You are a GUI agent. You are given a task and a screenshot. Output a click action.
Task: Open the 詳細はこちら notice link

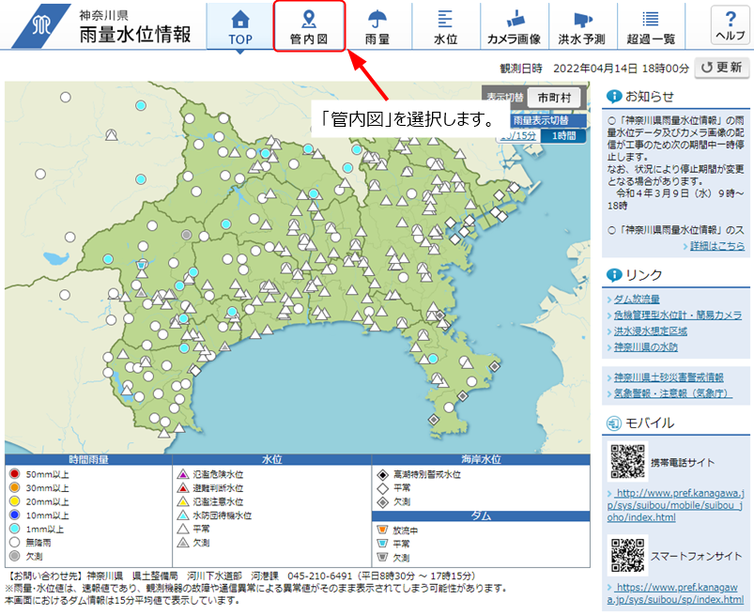coord(717,246)
